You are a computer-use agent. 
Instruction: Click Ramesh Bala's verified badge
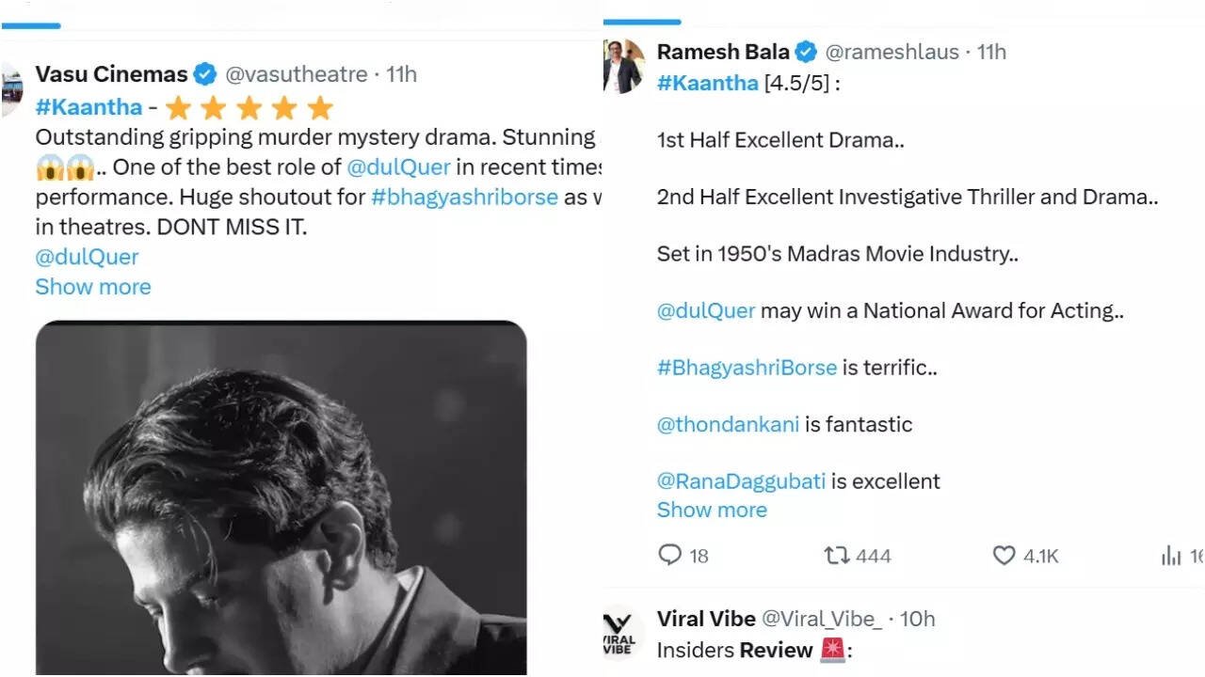(806, 52)
